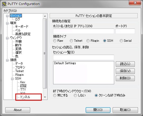Open the SSH category in the tree
The image size is (143, 116).
[18, 78]
